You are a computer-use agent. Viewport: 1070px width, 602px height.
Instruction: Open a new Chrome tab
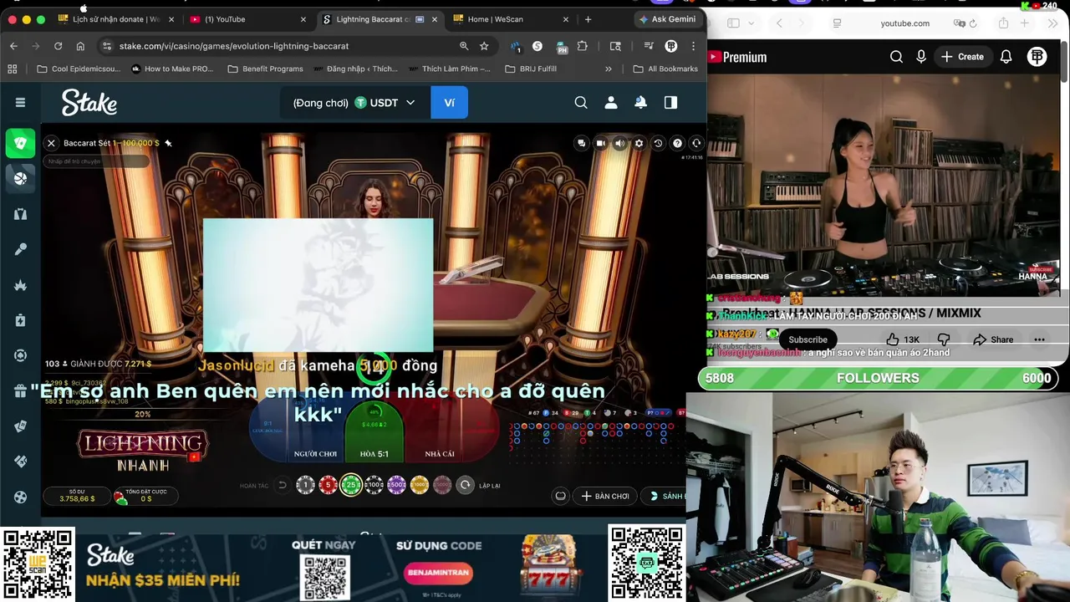pyautogui.click(x=588, y=19)
